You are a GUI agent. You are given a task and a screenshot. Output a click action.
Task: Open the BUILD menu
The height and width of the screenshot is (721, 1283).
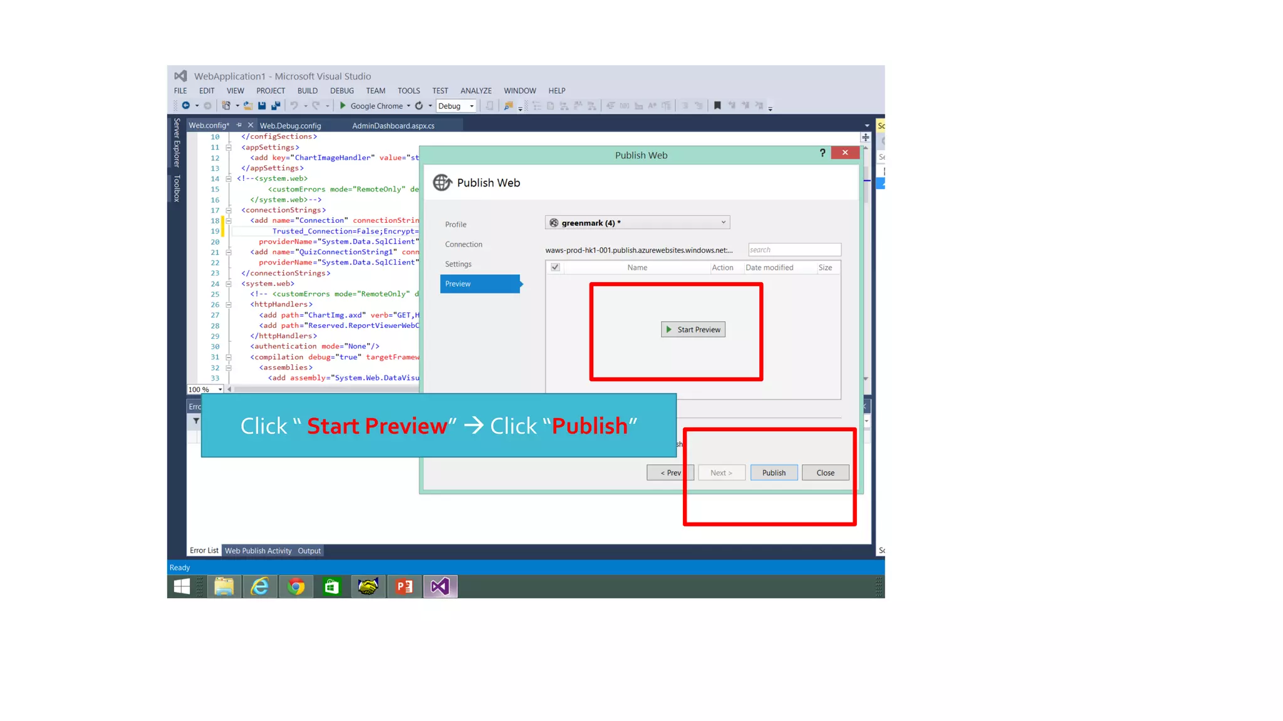click(308, 91)
